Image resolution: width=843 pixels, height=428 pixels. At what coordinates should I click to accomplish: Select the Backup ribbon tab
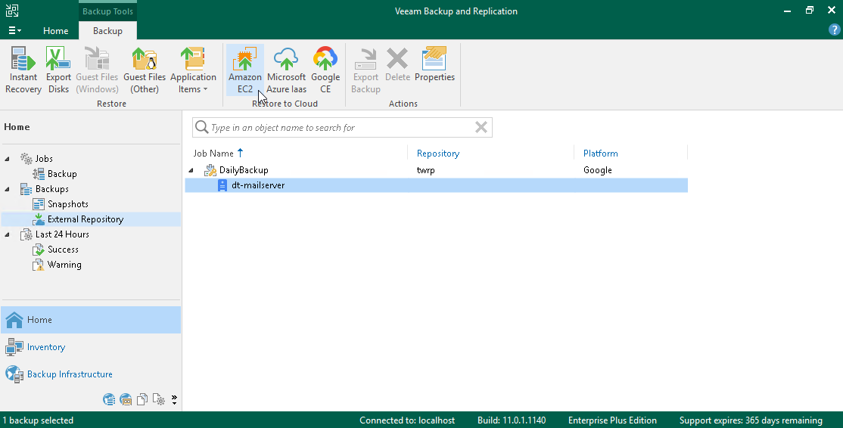pos(107,30)
